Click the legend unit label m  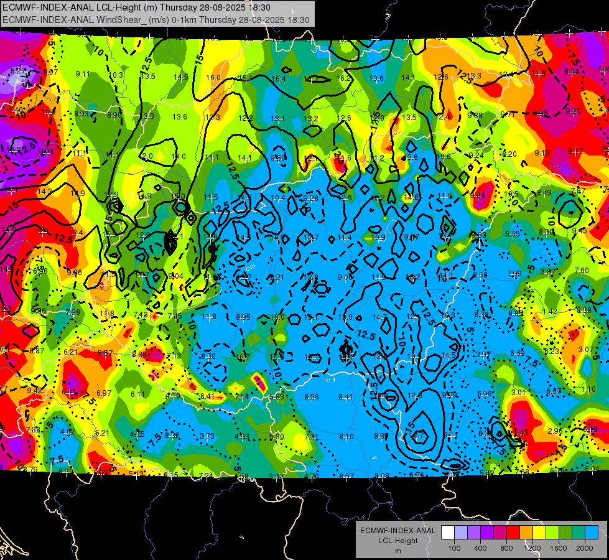tap(398, 551)
